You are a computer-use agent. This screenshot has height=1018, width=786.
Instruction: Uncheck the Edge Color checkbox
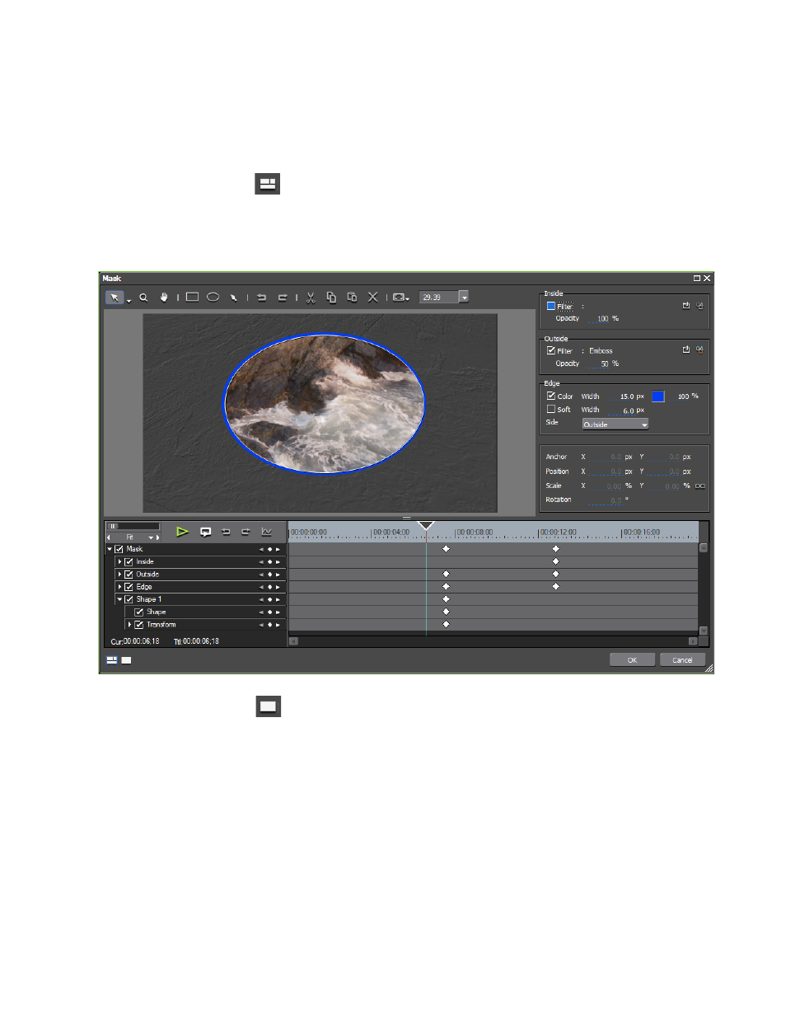pyautogui.click(x=551, y=396)
